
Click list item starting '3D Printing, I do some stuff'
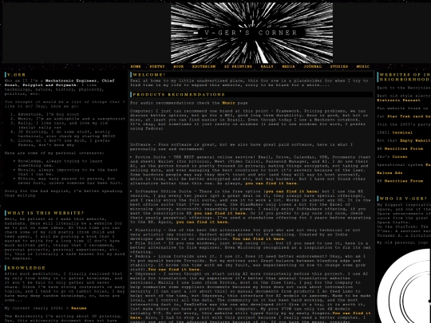click(x=66, y=134)
